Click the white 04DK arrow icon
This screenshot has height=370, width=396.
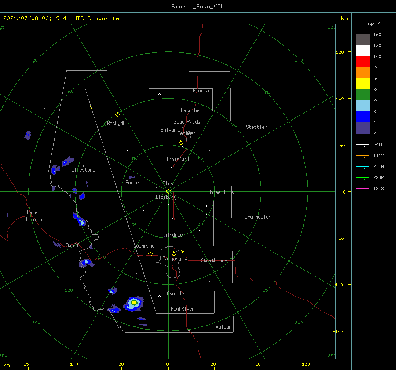[x=363, y=144]
